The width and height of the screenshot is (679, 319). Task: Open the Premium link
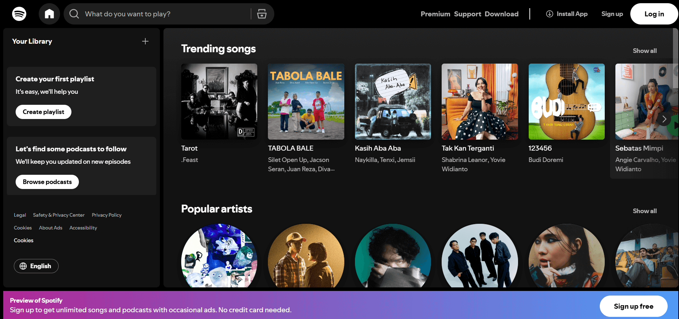coord(435,14)
